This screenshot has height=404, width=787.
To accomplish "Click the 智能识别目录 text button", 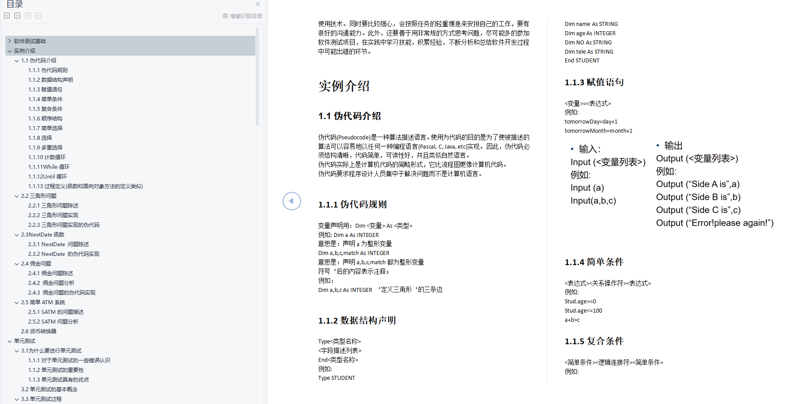I will (245, 15).
